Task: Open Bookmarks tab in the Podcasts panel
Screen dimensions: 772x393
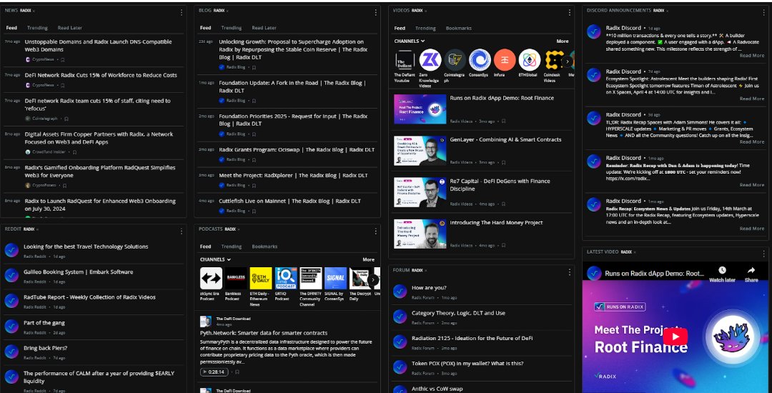Action: coord(264,247)
